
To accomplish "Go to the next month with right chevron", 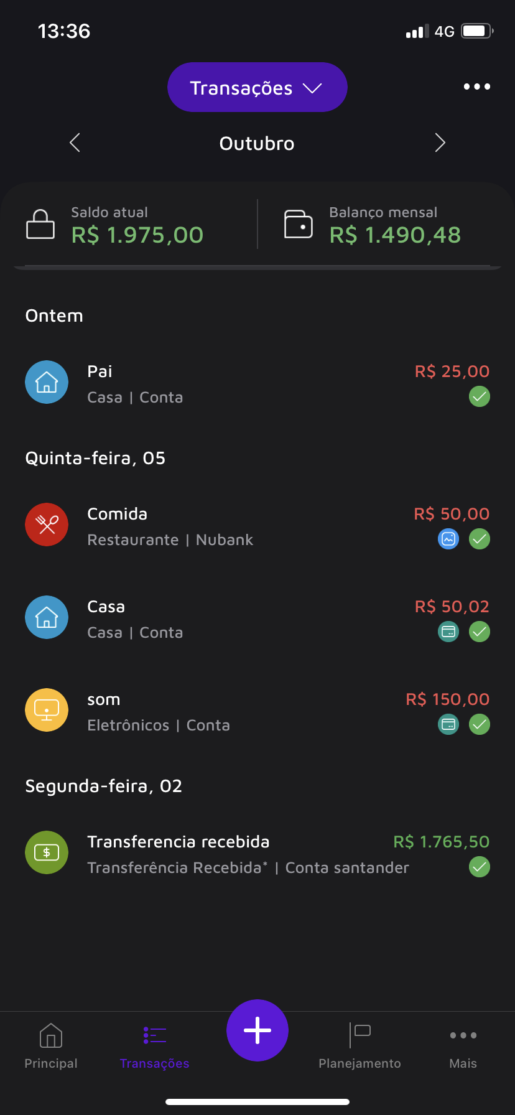I will click(440, 142).
